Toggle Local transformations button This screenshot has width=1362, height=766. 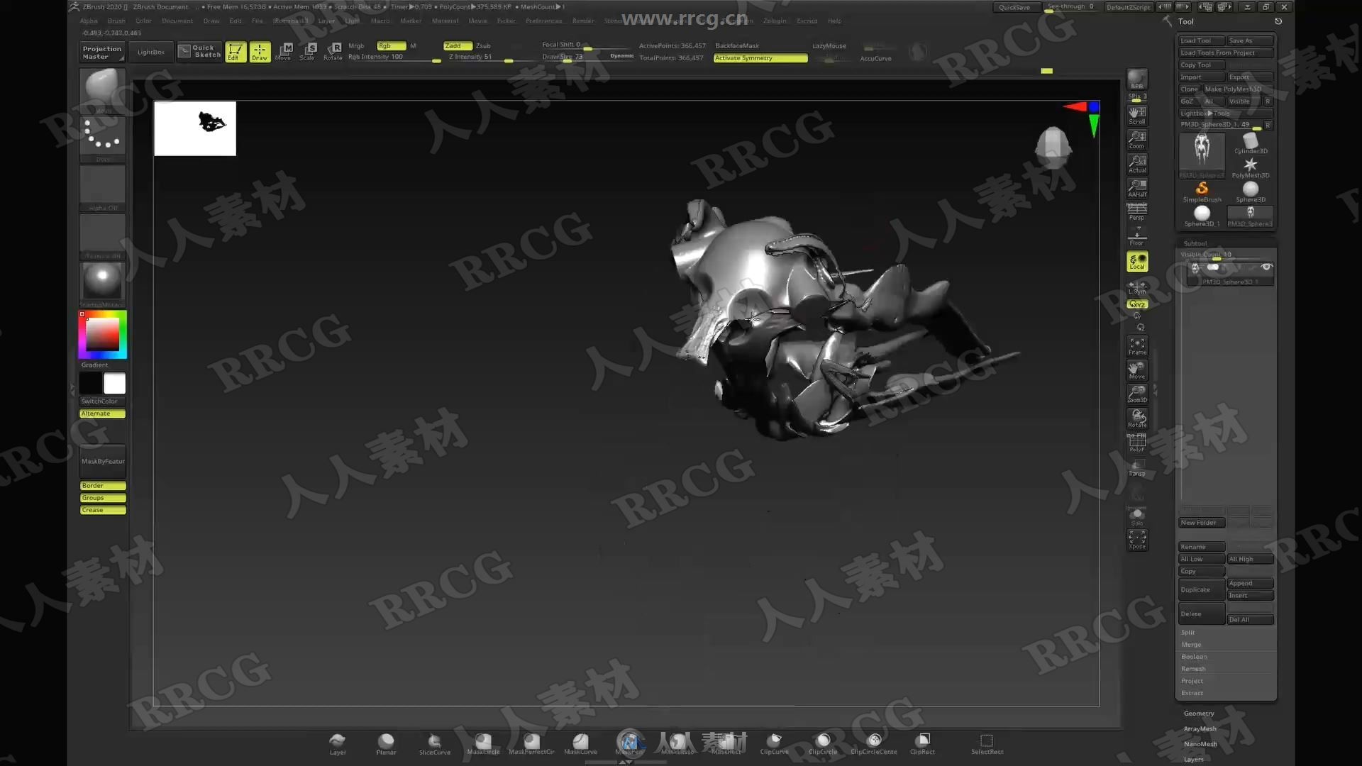tap(1137, 262)
